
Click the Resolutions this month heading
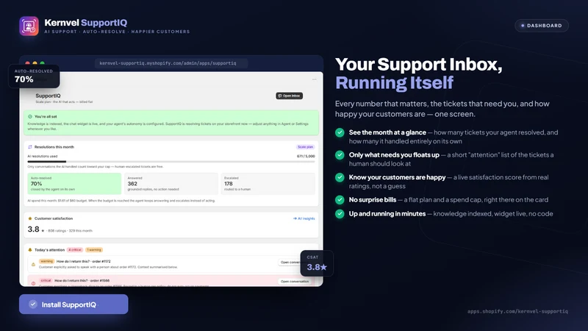[54, 147]
